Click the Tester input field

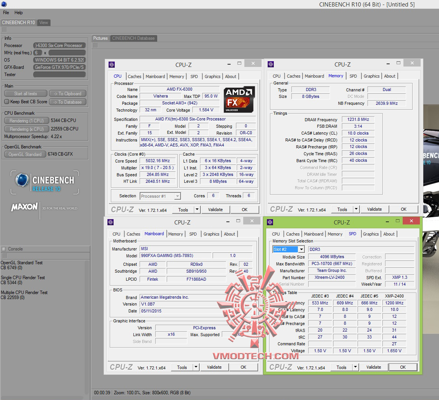(59, 75)
